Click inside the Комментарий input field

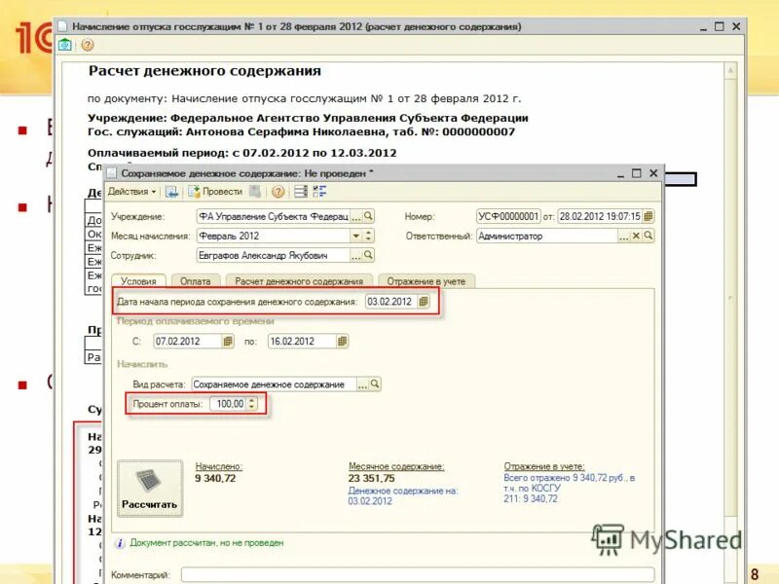click(x=389, y=575)
